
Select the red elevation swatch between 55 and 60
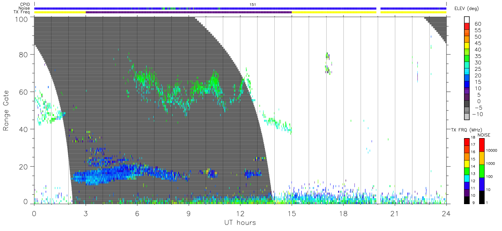pyautogui.click(x=467, y=25)
